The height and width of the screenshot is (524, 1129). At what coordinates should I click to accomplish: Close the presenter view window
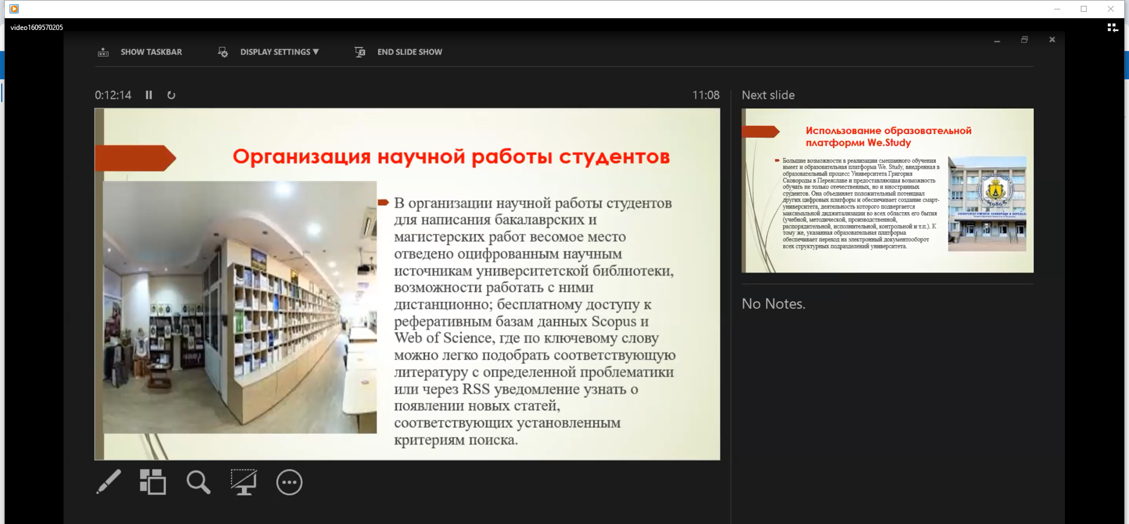(1052, 40)
